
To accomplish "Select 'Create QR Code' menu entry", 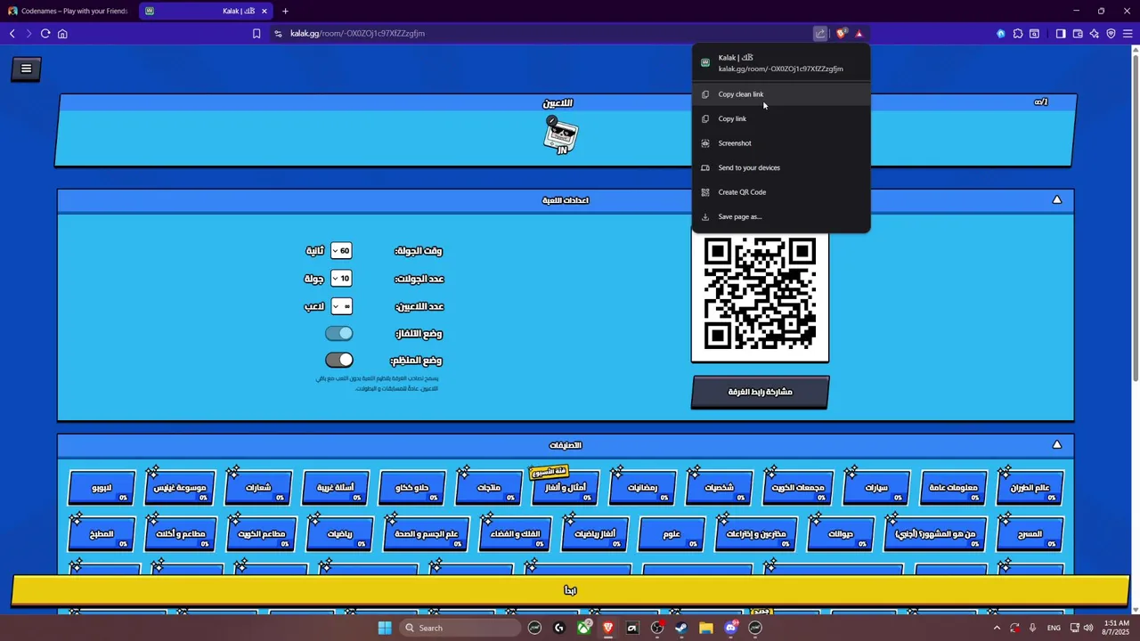I will [x=781, y=192].
